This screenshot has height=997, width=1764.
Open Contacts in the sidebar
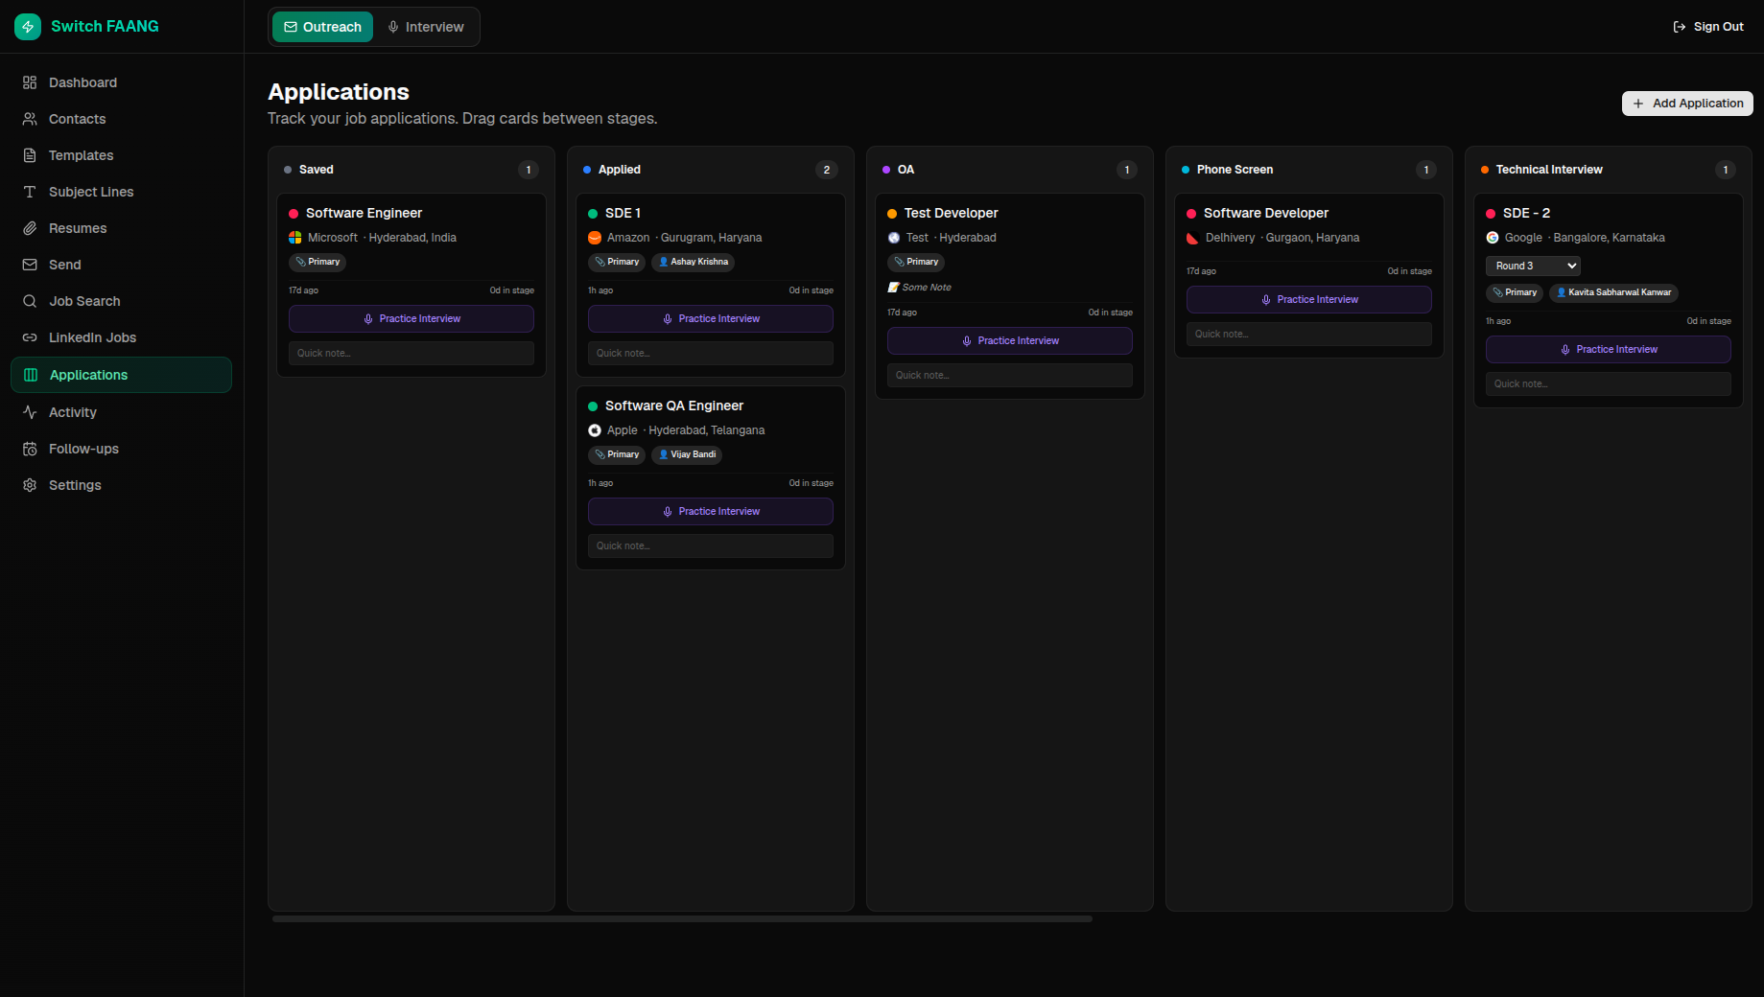tap(121, 119)
